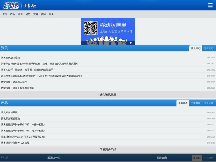216x162 pixels.
Task: Click the banner carousel dot indicator
Action: (x=131, y=43)
